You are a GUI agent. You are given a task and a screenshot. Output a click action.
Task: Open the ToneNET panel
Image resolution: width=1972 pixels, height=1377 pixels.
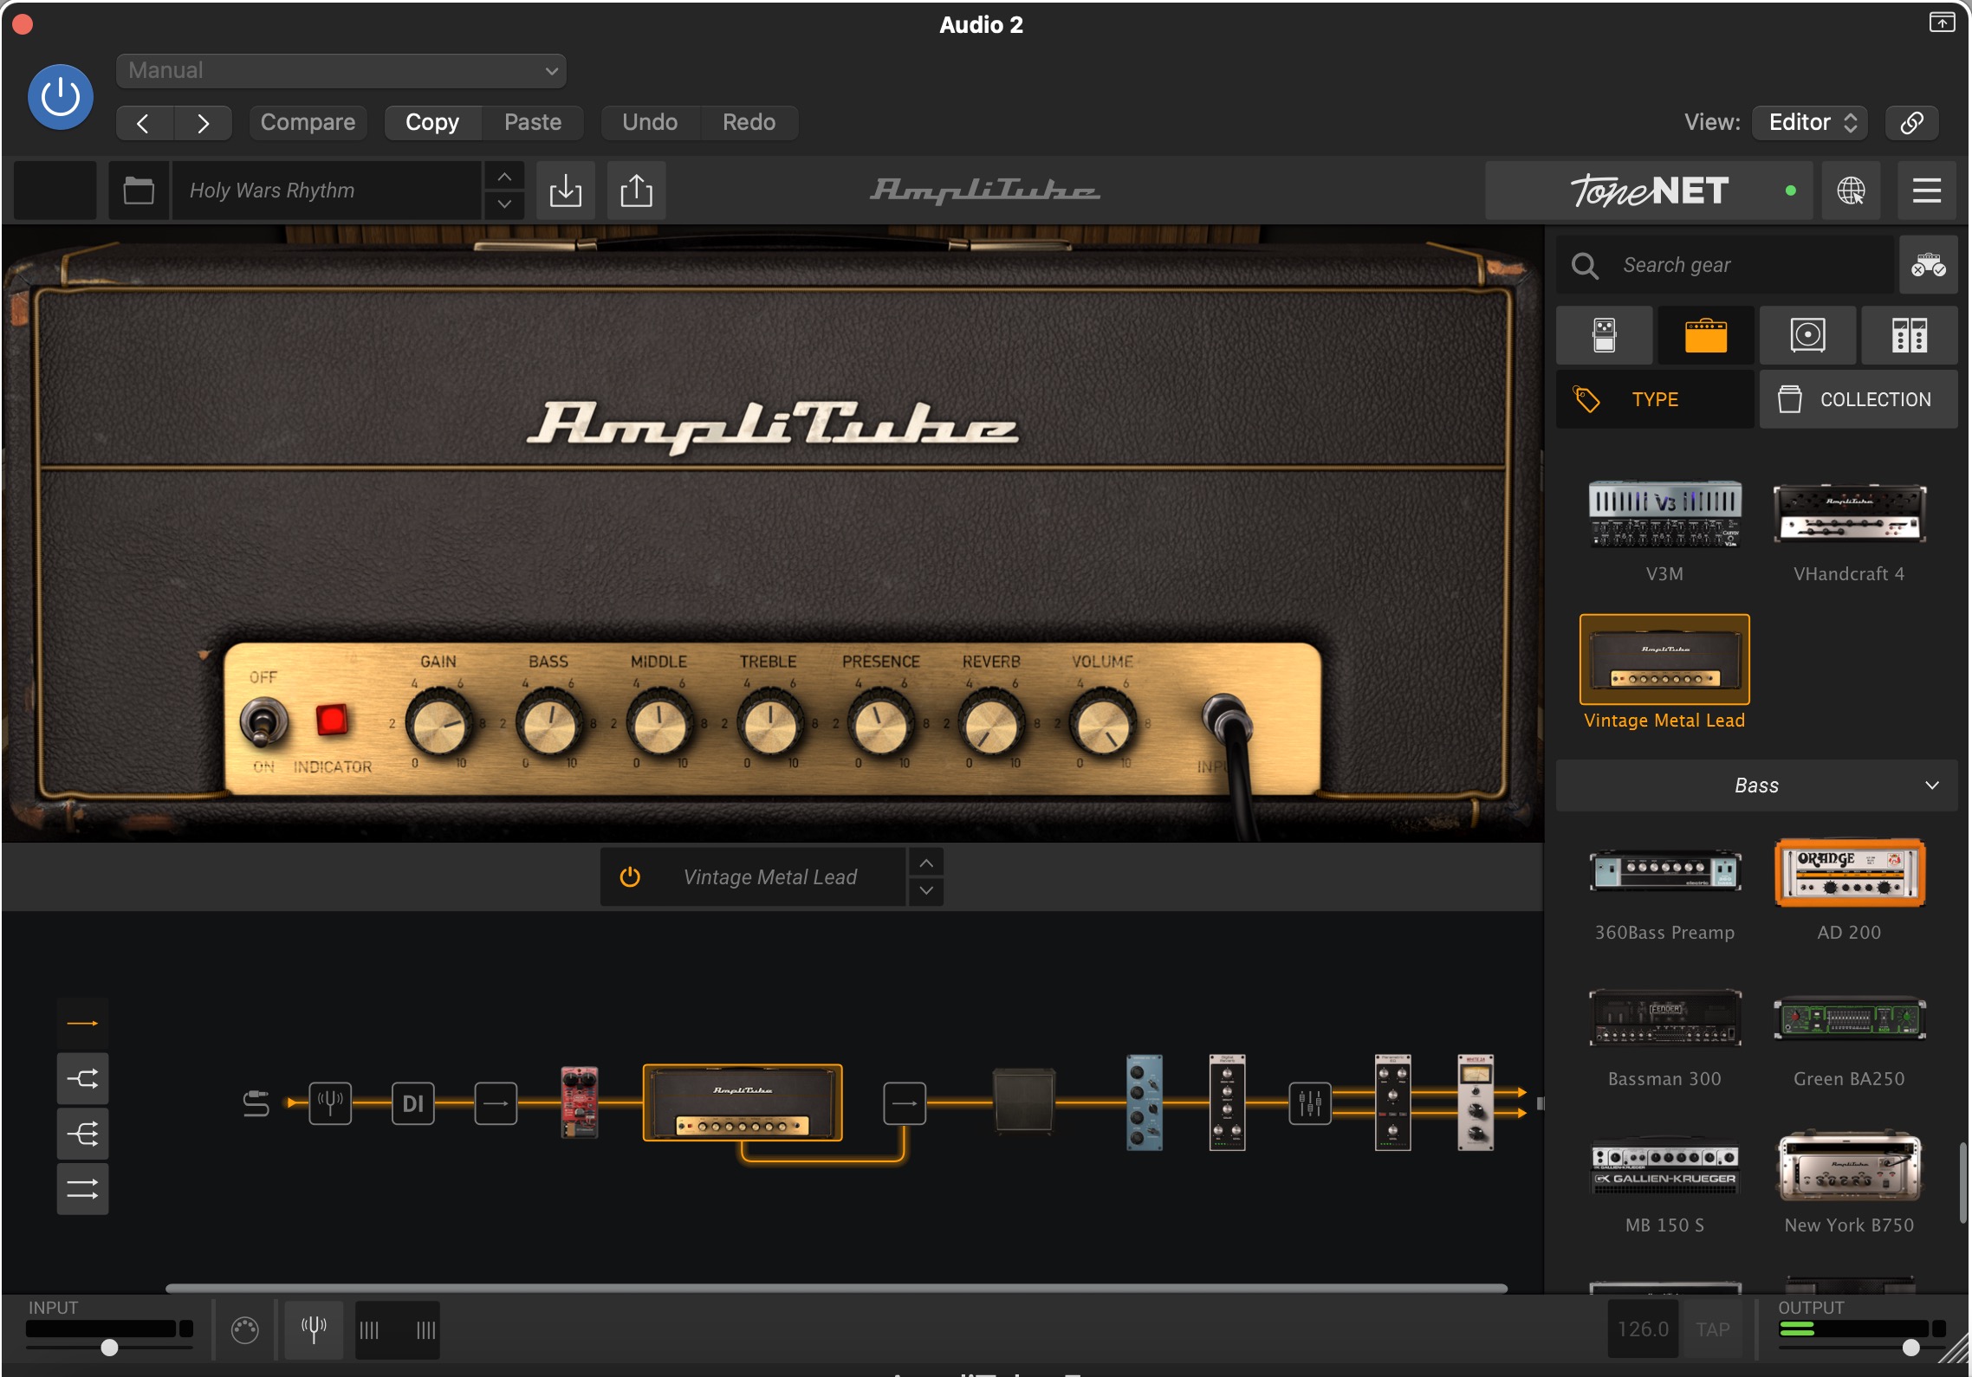(x=1651, y=191)
